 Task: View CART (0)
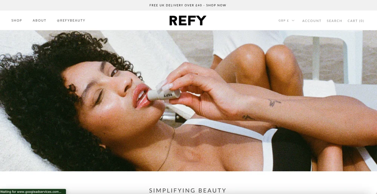click(x=356, y=21)
